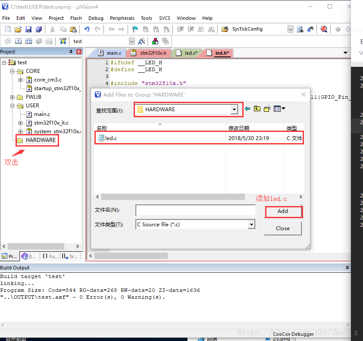The height and width of the screenshot is (341, 363).
Task: Open the view menu icon in the dialog
Action: tap(279, 109)
